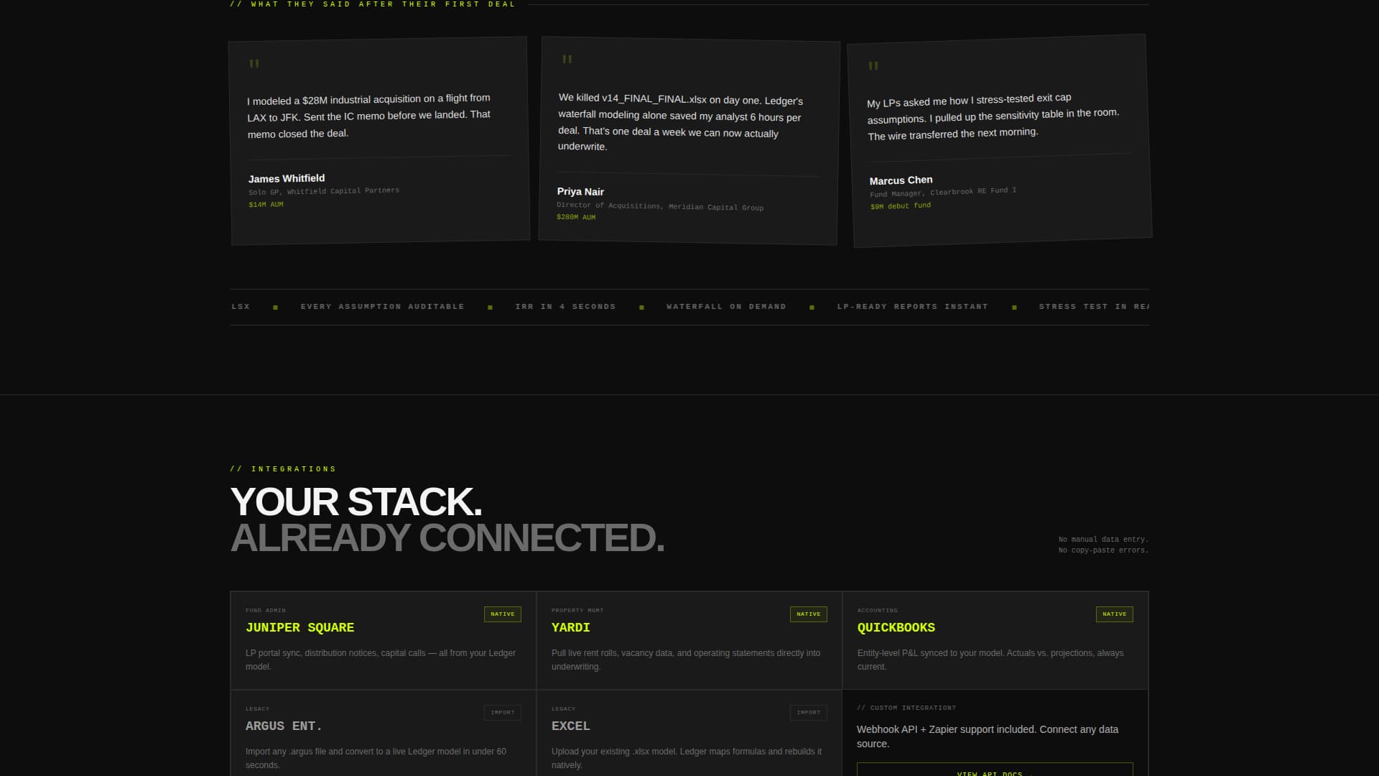Click the FUND ADMIN category label
The width and height of the screenshot is (1379, 776).
[265, 611]
